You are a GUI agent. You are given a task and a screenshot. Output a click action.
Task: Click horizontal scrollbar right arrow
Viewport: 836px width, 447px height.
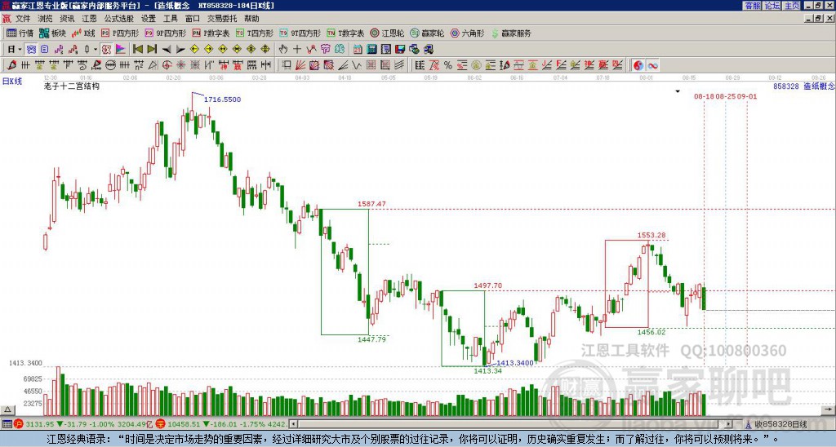point(729,425)
